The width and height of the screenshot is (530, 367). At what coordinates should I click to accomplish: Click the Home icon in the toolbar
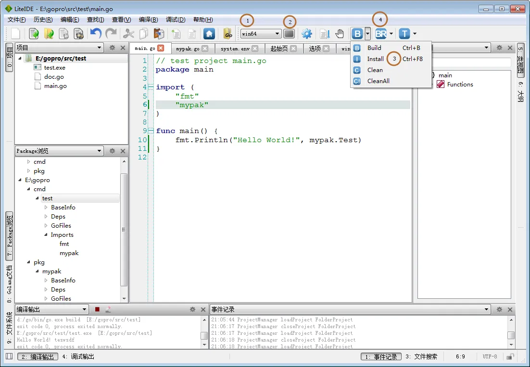pyautogui.click(x=209, y=34)
